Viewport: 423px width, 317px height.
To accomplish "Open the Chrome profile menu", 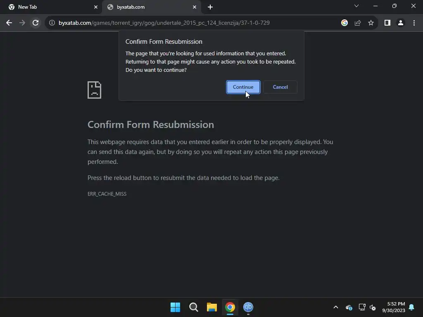I will (x=401, y=23).
